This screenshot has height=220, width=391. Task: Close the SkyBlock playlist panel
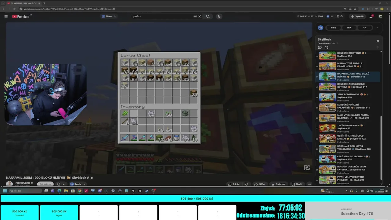tap(378, 41)
